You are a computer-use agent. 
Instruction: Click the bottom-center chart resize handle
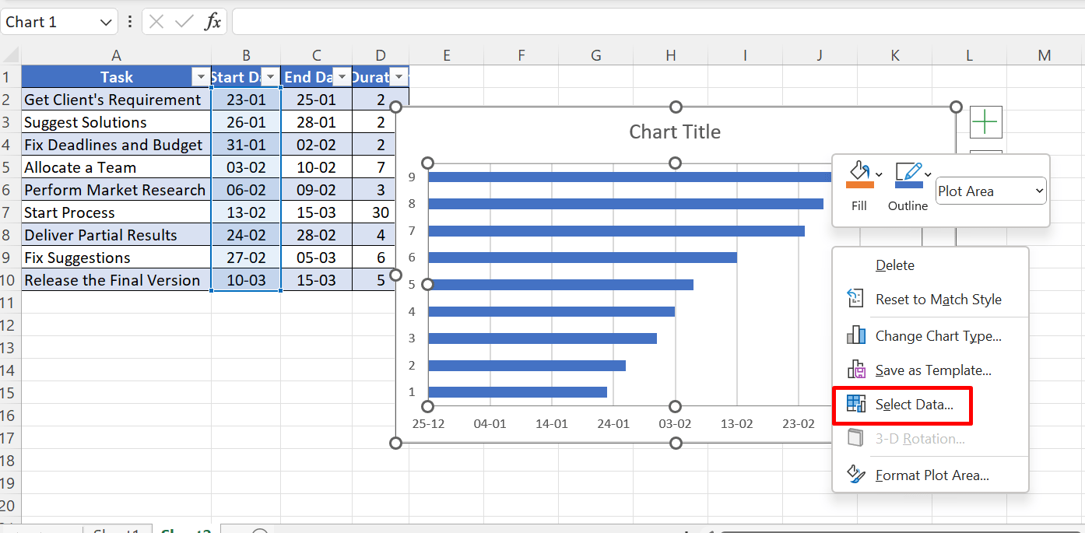pos(676,443)
